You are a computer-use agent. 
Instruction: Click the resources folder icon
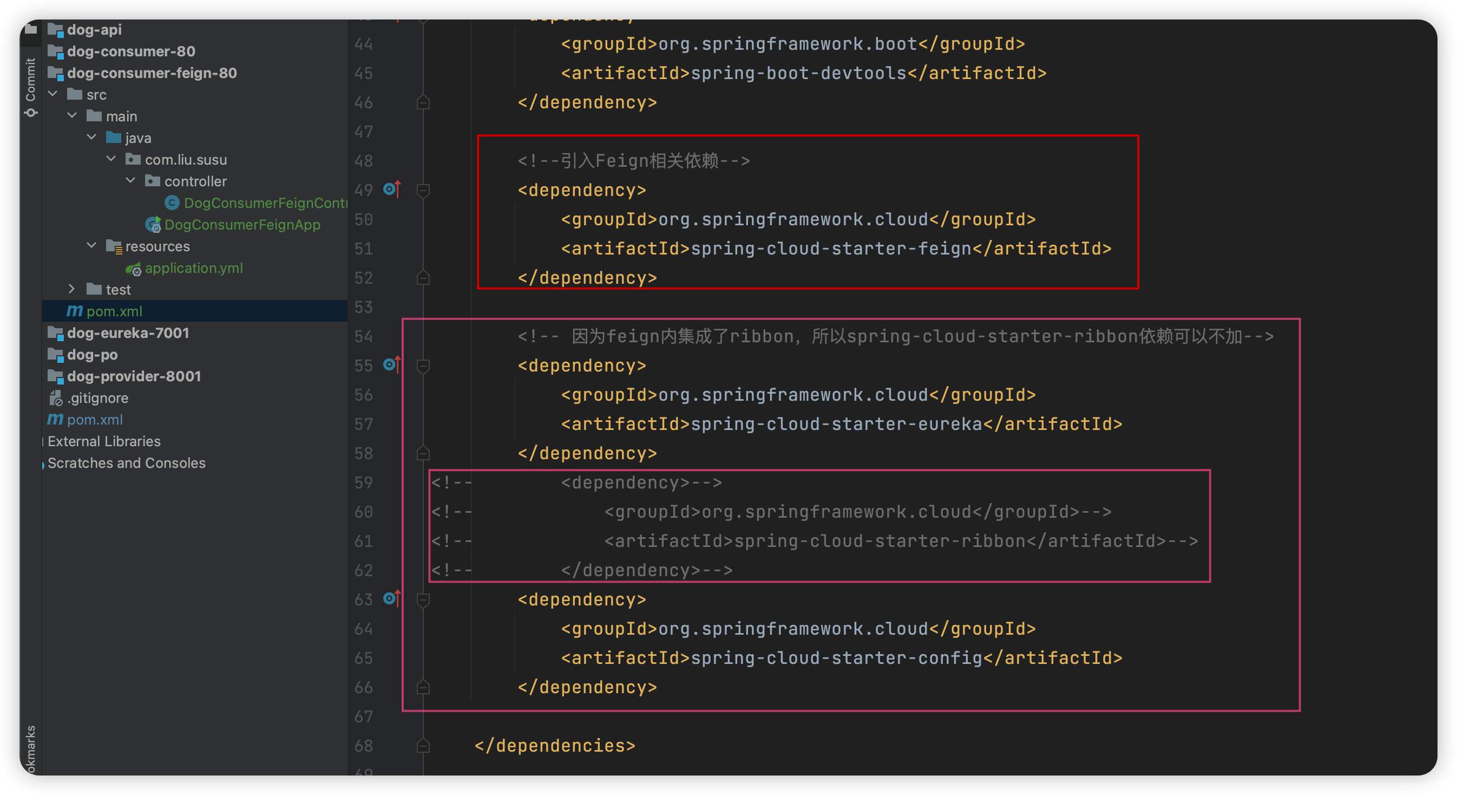tap(114, 246)
